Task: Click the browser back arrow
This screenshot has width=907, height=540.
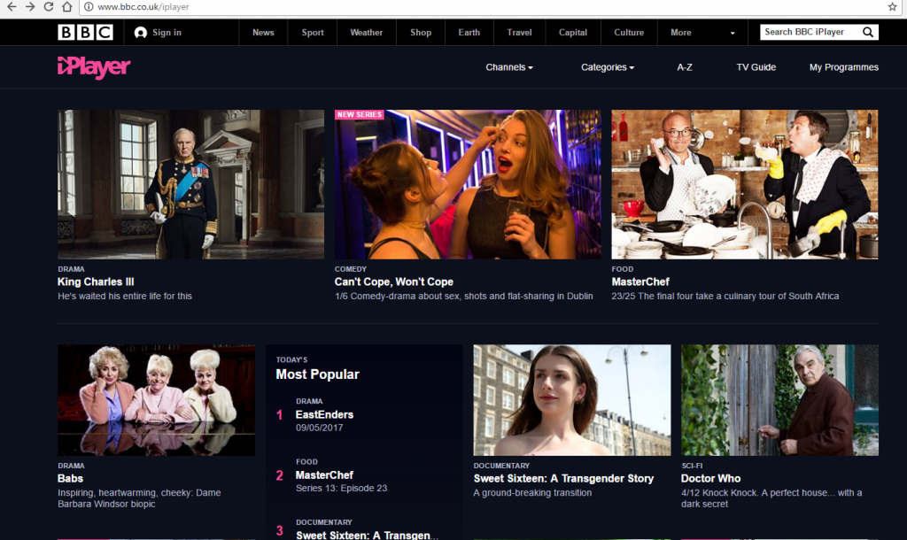Action: (12, 7)
